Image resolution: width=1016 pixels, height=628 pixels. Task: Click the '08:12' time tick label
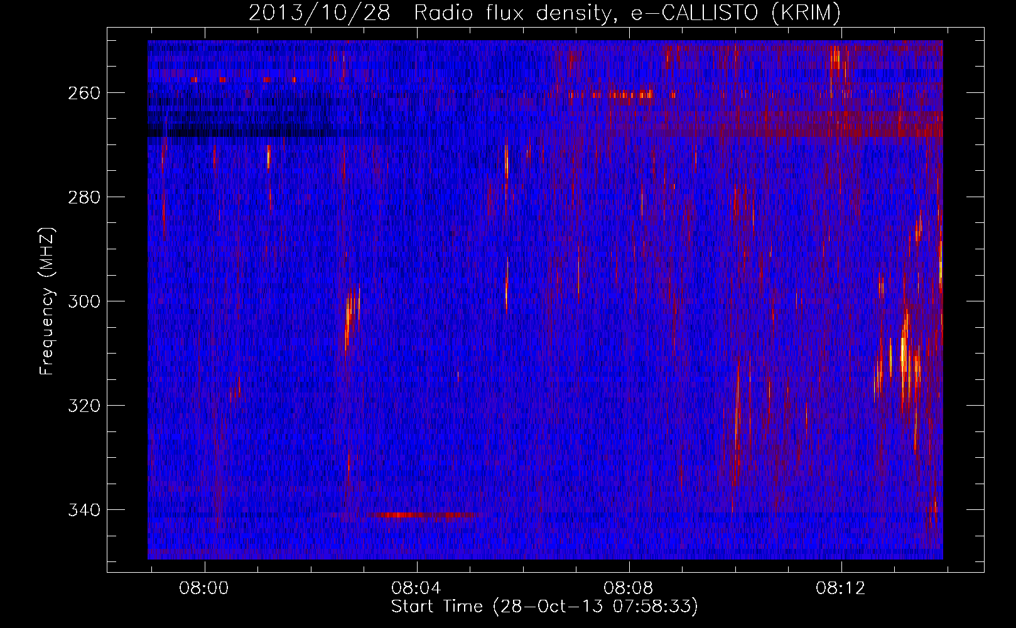841,588
